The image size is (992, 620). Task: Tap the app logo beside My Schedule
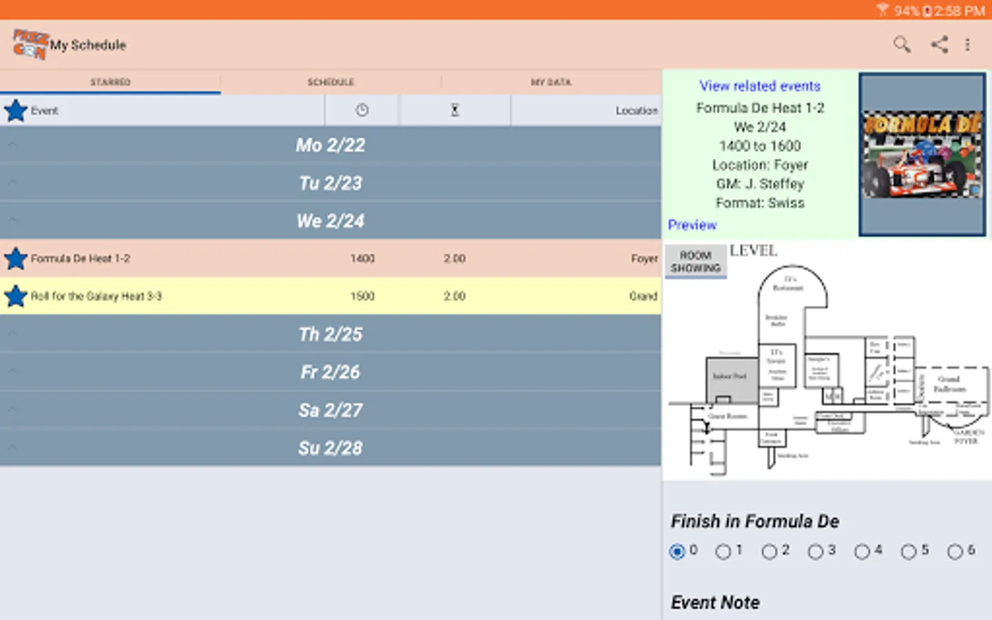(x=30, y=44)
